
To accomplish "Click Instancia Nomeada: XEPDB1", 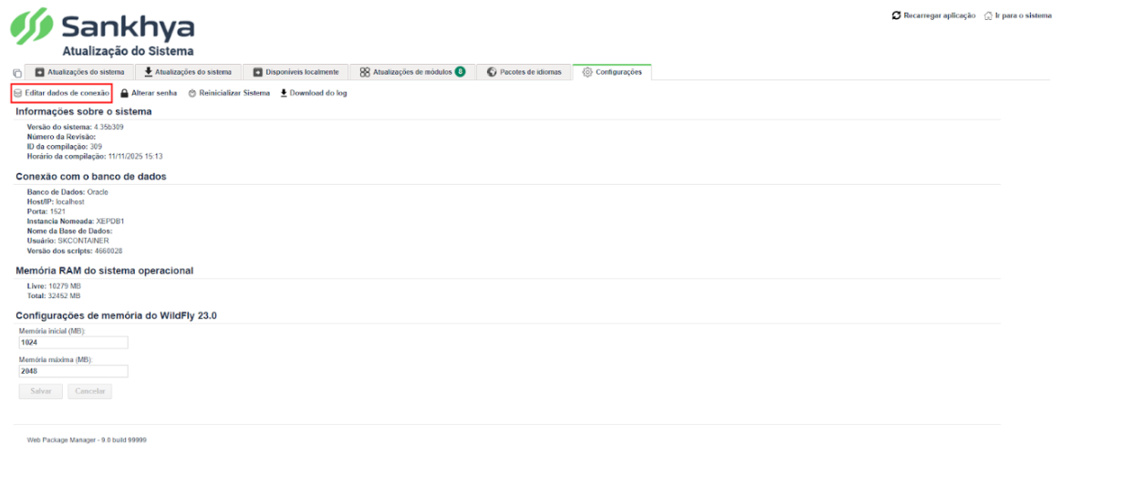I will coord(76,221).
